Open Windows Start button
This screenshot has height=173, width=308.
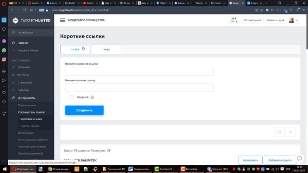[4, 169]
